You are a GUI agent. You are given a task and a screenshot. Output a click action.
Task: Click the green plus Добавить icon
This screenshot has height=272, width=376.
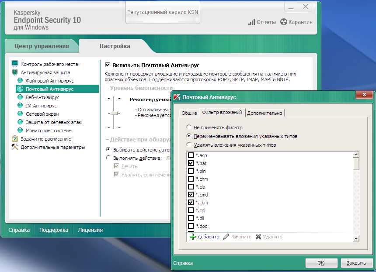[x=193, y=237]
